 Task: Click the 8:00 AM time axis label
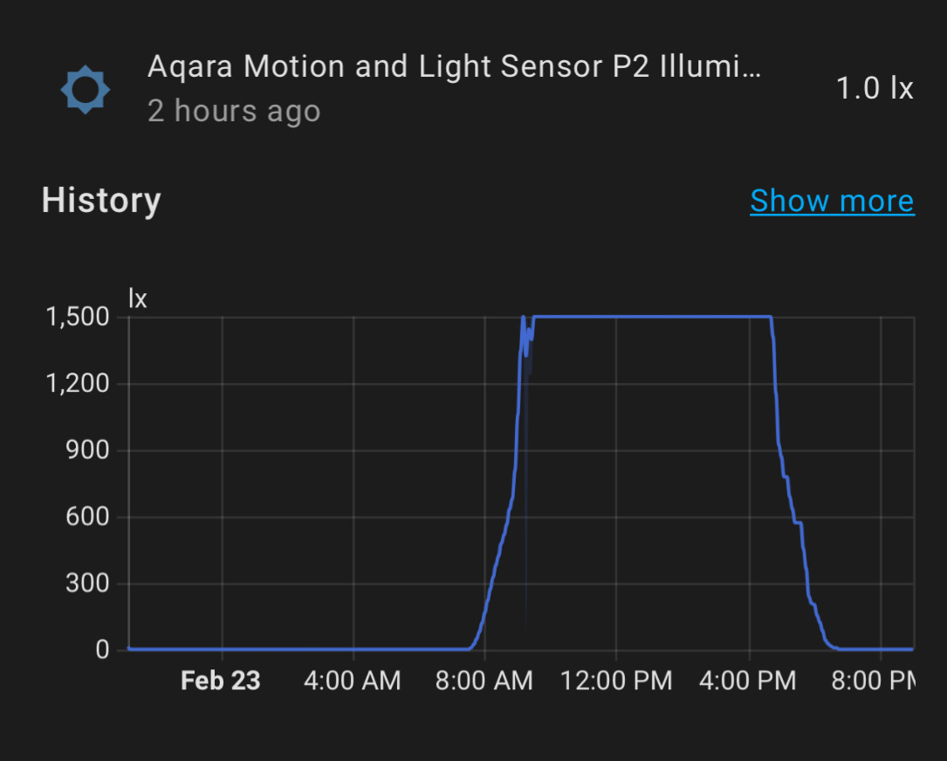484,681
